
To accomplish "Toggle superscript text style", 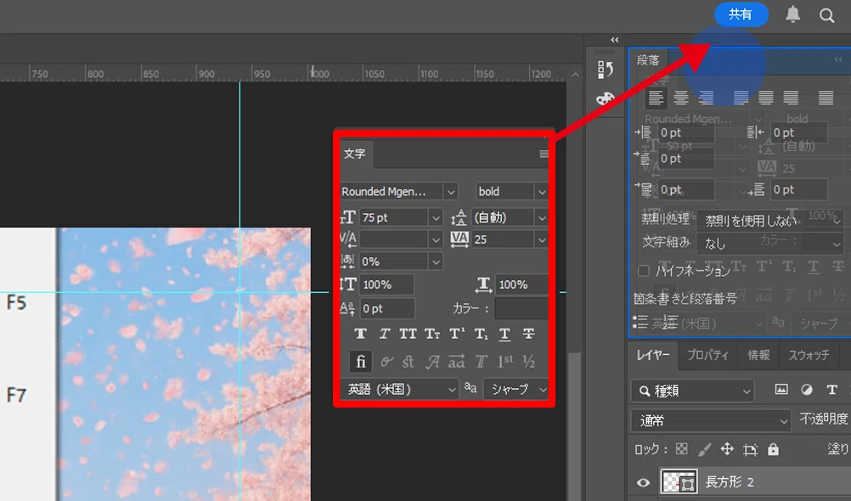I will pos(456,334).
